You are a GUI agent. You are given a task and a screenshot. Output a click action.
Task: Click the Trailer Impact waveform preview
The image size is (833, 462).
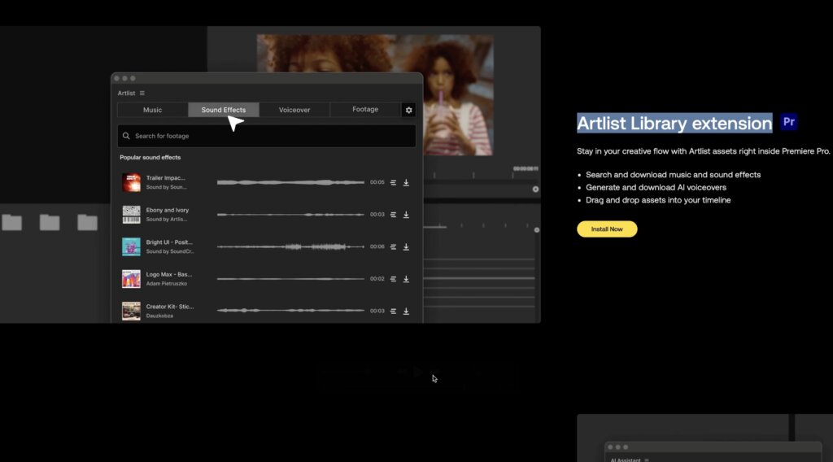point(290,183)
